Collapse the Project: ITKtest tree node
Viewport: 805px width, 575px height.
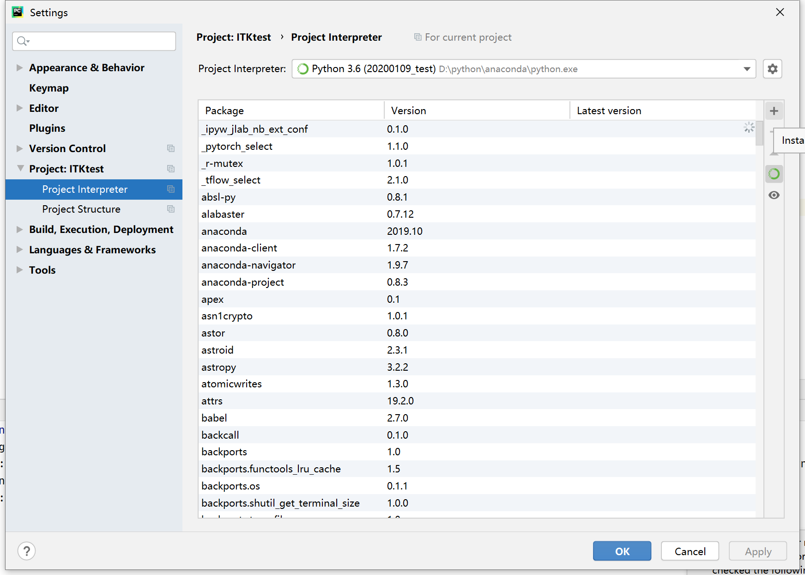(20, 168)
